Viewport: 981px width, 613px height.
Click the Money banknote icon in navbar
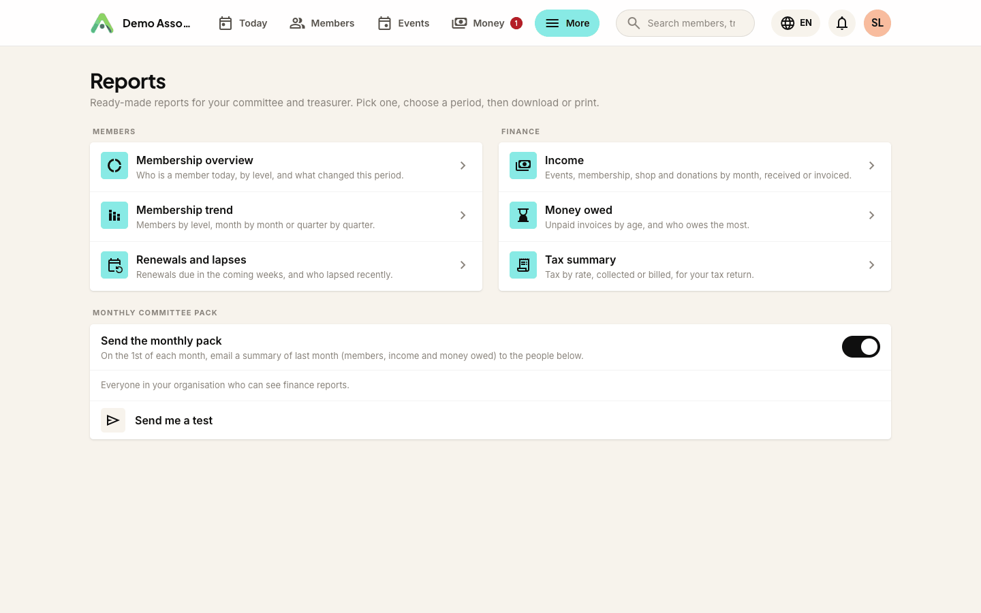pos(459,23)
